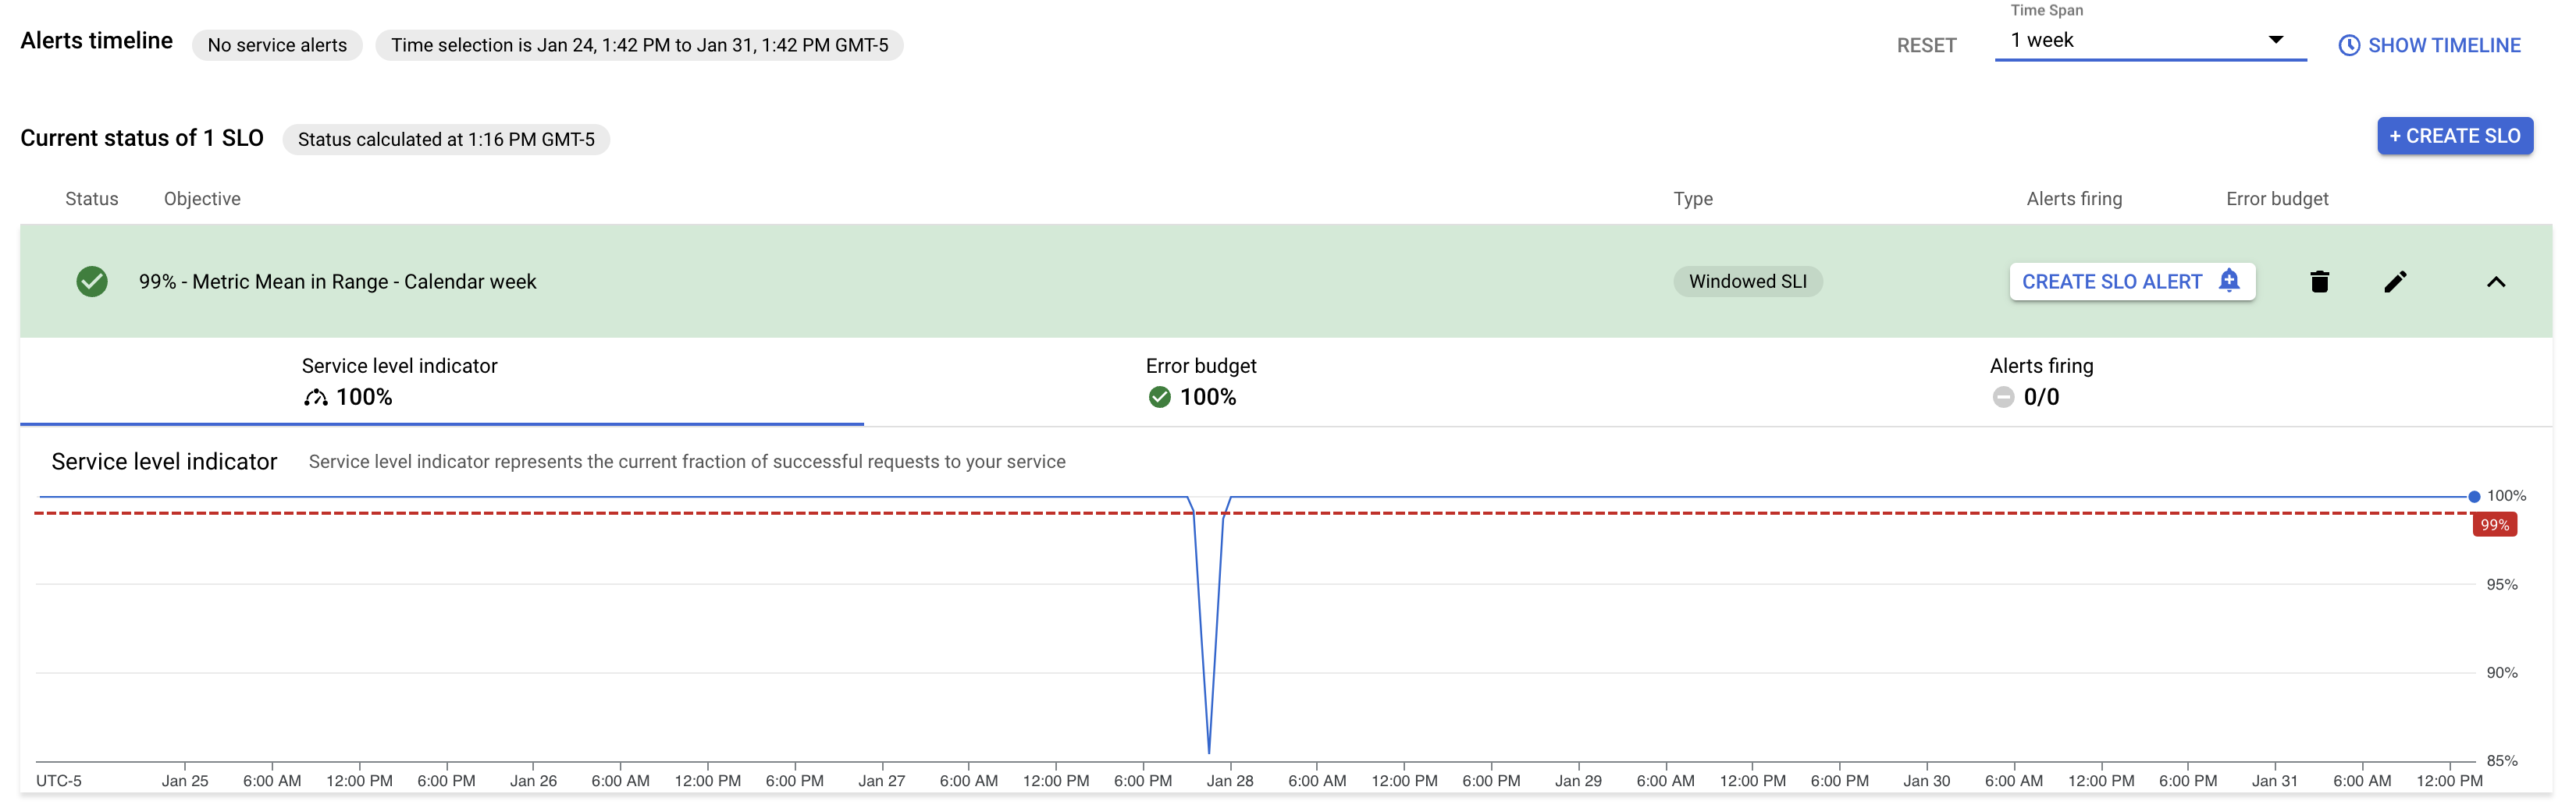Click the blue 100% endpoint on chart

[x=2474, y=496]
